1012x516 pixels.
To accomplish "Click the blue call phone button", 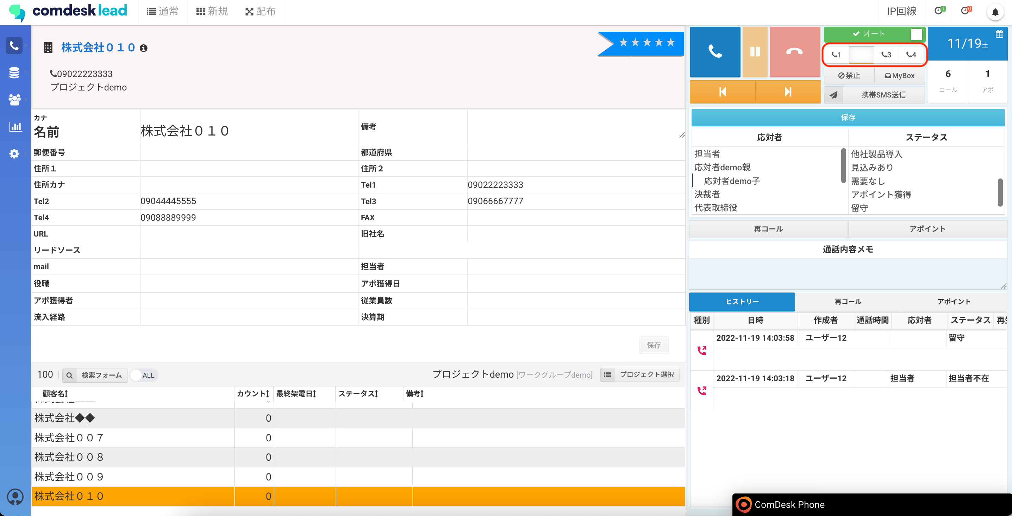I will (x=715, y=52).
